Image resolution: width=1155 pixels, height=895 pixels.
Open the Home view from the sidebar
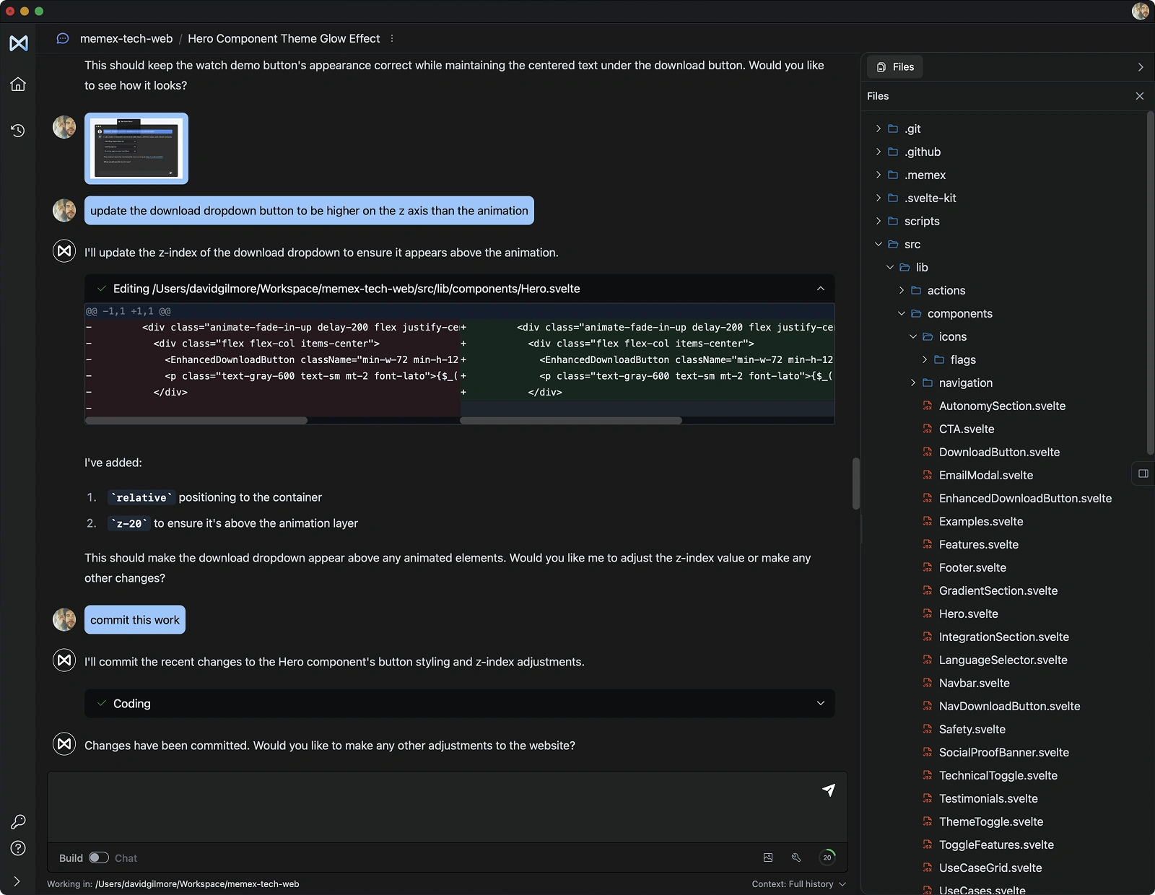click(x=18, y=84)
